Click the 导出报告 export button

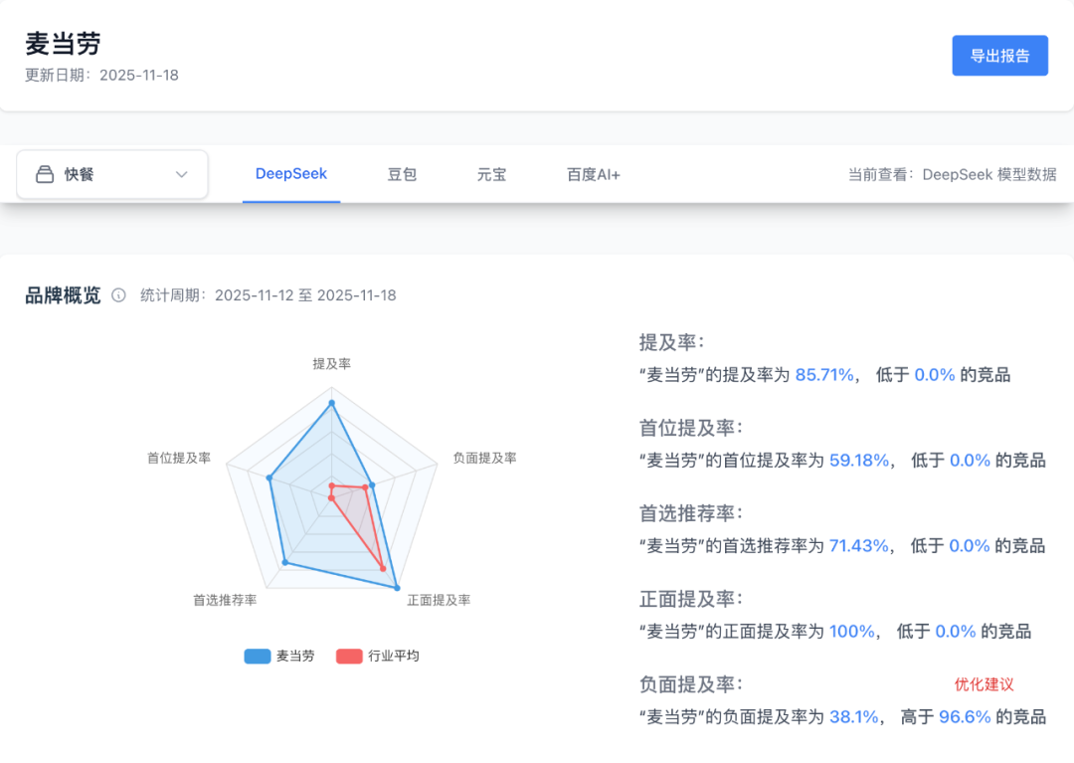pos(999,56)
